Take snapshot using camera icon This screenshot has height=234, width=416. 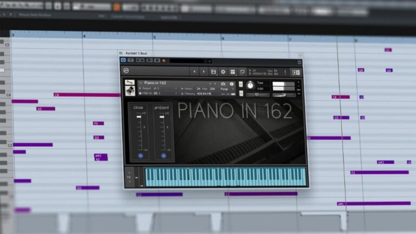point(223,84)
